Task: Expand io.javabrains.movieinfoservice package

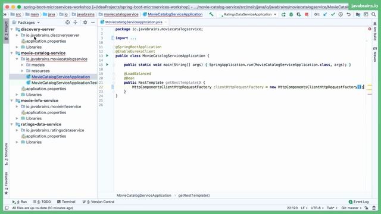Action: click(17, 106)
